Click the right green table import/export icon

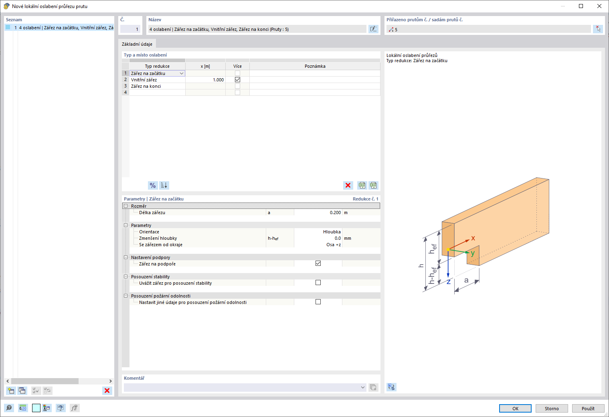(x=373, y=185)
